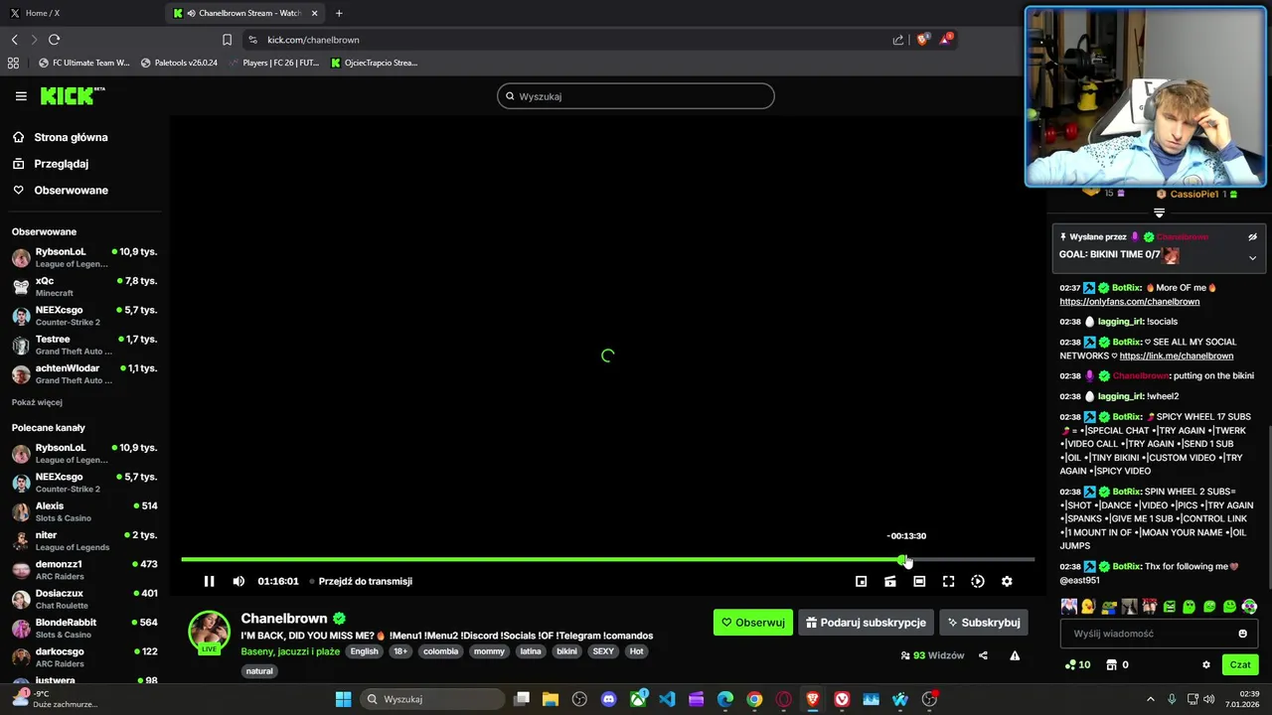Open channel points balance showing 10
Viewport: 1272px width, 715px height.
(1077, 664)
